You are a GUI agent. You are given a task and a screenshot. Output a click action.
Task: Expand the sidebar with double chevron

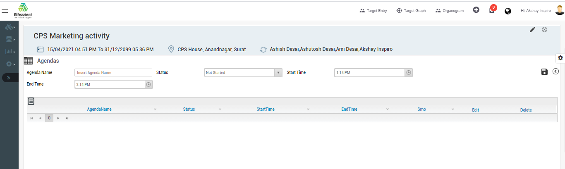9,78
